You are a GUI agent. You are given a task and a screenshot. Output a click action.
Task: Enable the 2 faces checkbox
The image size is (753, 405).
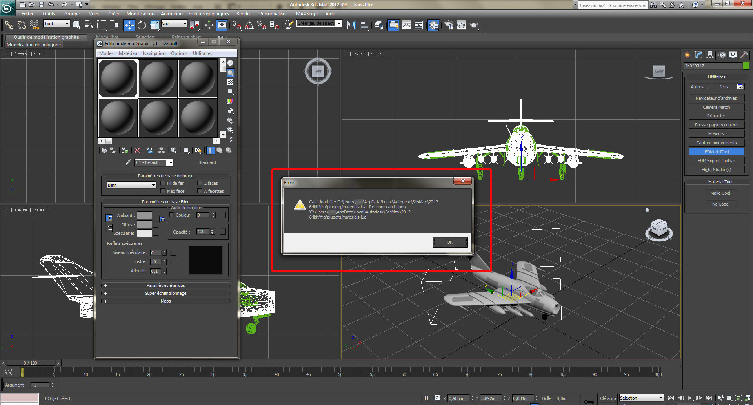[200, 183]
